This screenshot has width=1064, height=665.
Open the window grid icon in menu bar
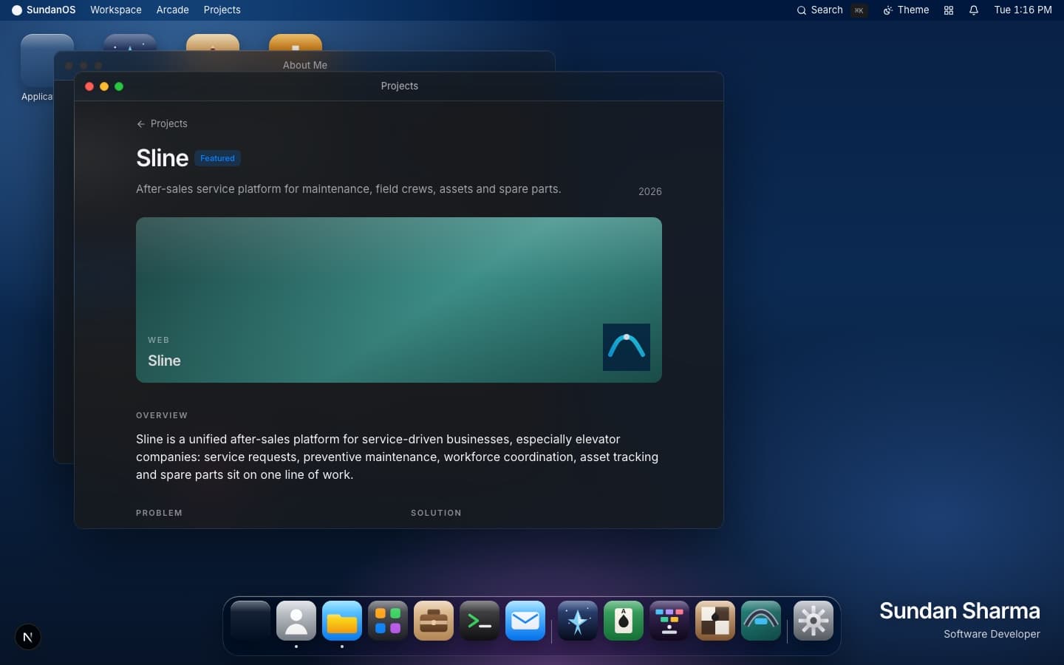point(949,10)
